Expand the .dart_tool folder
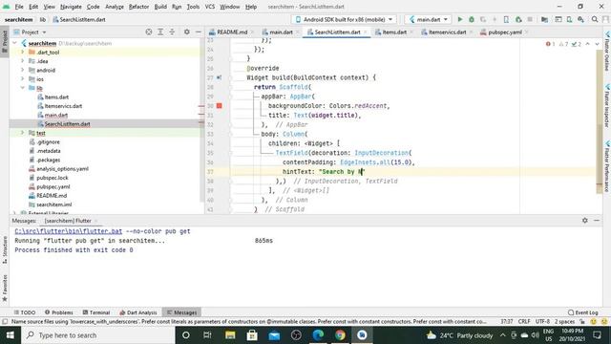The image size is (611, 344). click(23, 52)
